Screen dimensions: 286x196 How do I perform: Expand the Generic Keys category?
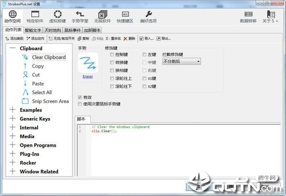pos(12,119)
